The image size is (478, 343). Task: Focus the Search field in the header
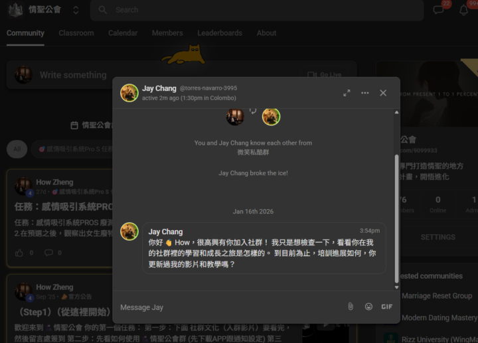[x=257, y=10]
